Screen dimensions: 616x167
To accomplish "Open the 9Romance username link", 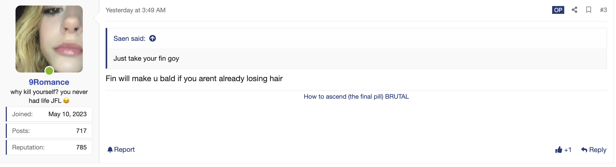I will pos(49,82).
